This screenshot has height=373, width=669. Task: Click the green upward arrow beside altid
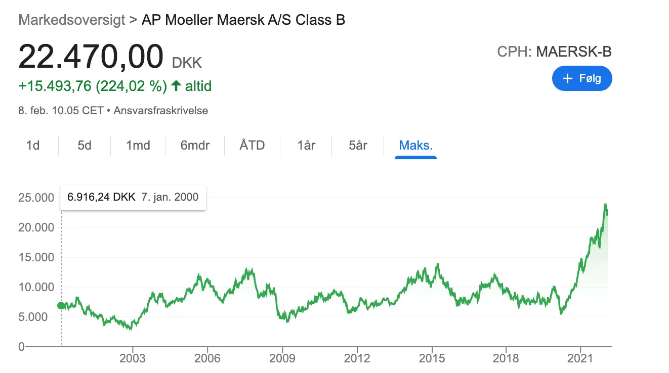tap(176, 86)
